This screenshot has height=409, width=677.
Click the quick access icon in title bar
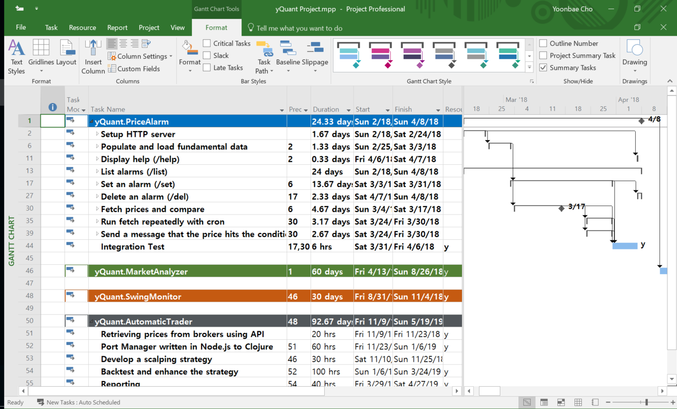click(x=20, y=9)
